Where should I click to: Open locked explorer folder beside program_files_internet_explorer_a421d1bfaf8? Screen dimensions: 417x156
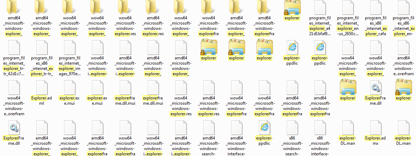[292, 7]
